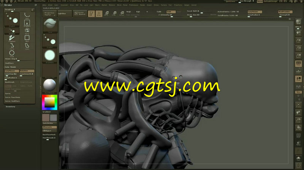Image resolution: width=304 pixels, height=170 pixels.
Task: Open the Transform menu
Action: pos(178,5)
